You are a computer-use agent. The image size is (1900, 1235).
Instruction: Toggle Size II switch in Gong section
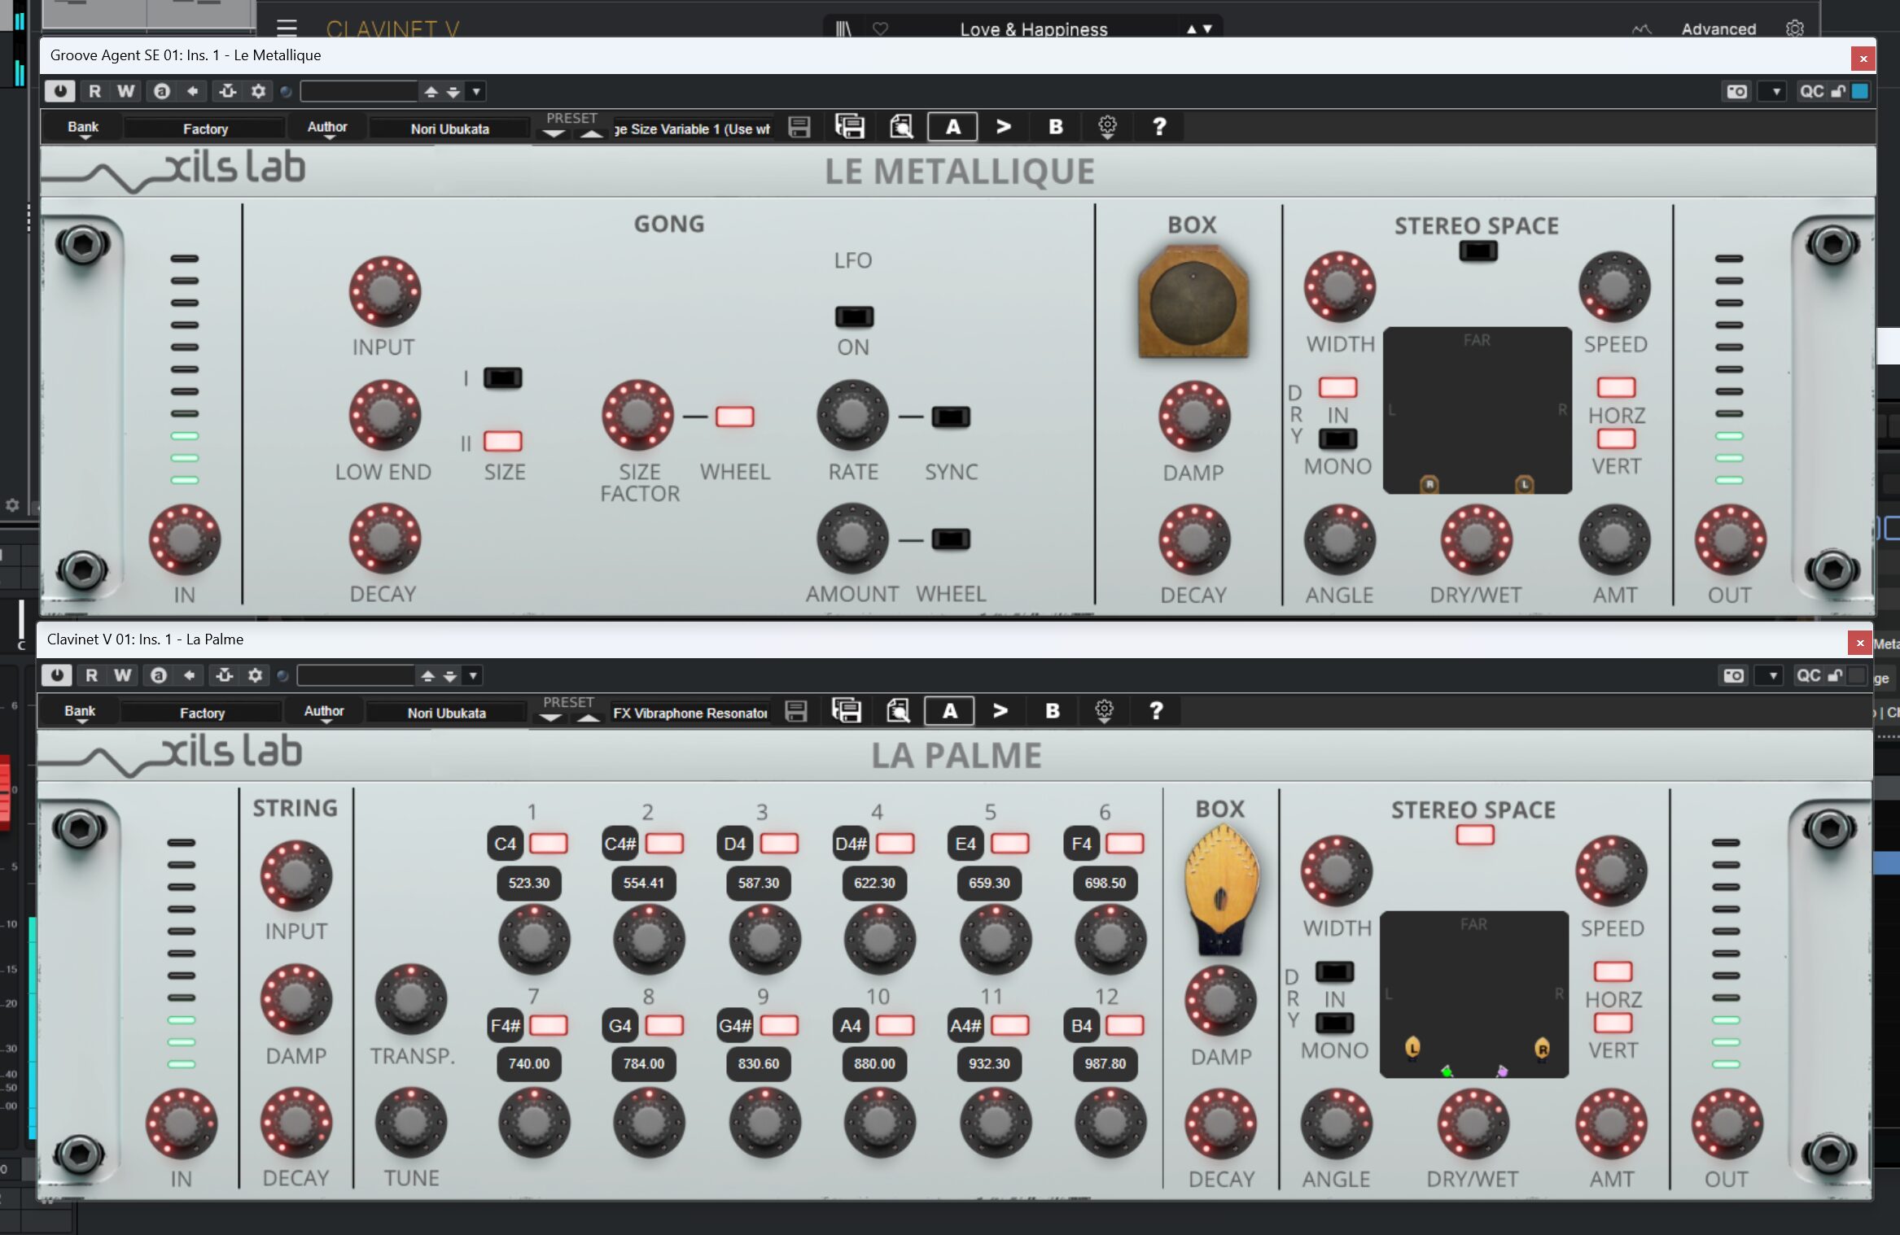tap(502, 441)
